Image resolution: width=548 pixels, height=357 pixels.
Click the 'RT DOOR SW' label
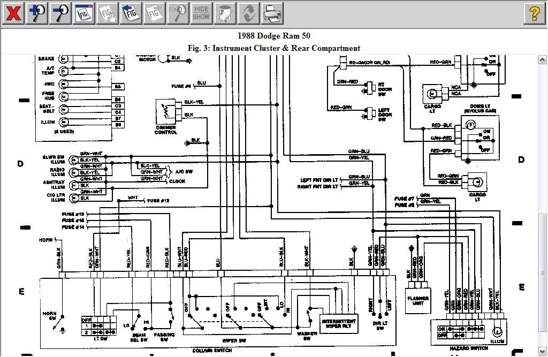click(385, 89)
